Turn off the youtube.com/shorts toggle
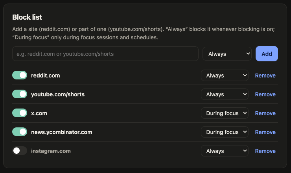The height and width of the screenshot is (173, 291). 20,94
